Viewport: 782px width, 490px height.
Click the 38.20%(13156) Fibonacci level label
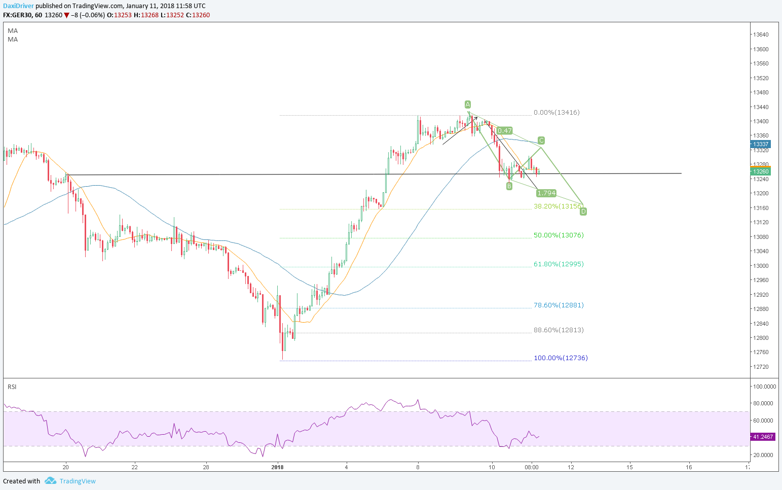point(558,206)
